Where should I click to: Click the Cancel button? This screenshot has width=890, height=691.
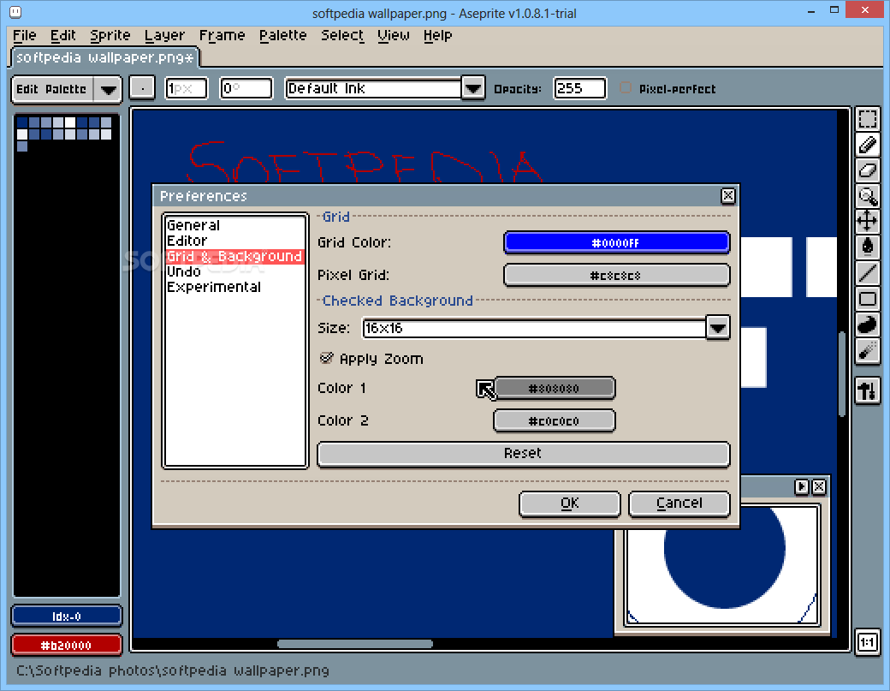679,503
